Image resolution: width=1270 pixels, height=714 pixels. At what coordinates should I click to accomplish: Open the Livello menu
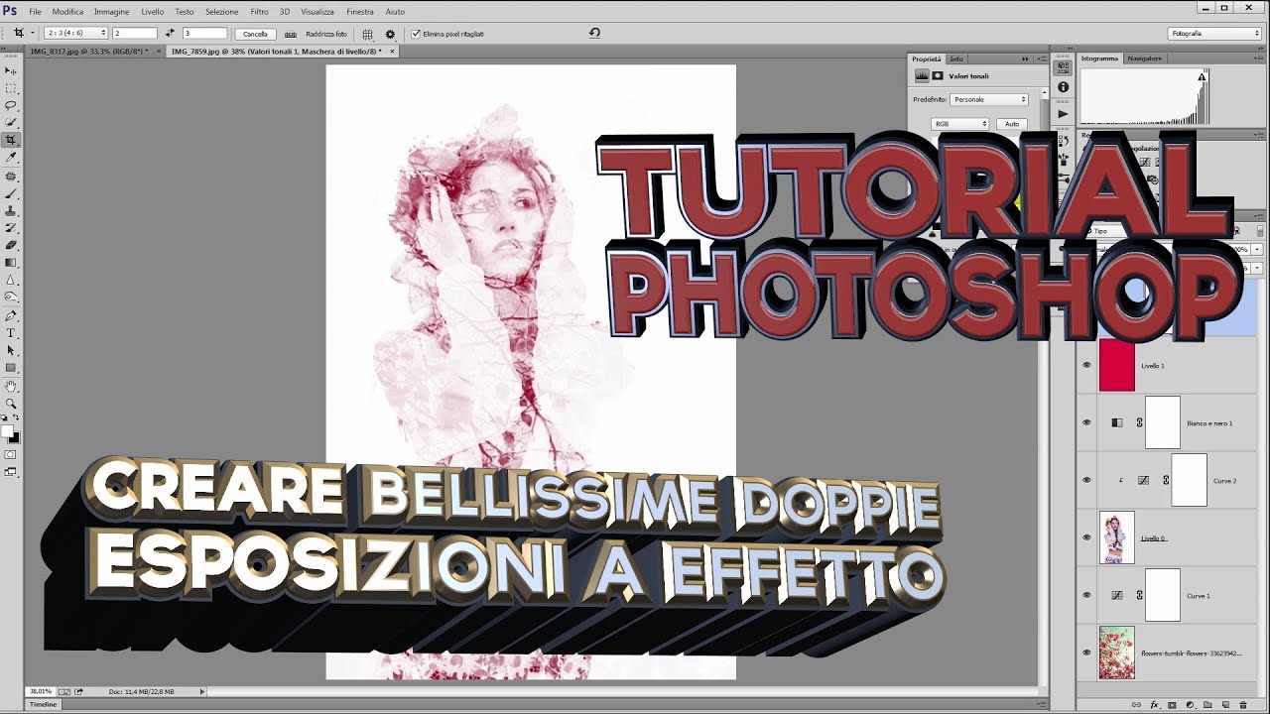pos(152,12)
